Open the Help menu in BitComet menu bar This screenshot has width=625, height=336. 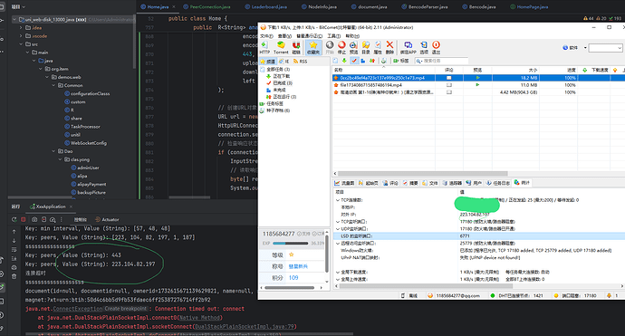(x=352, y=36)
